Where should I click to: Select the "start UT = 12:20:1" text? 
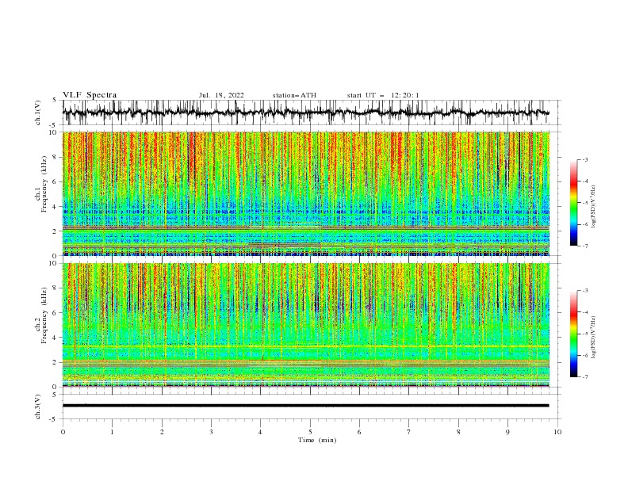[x=383, y=95]
